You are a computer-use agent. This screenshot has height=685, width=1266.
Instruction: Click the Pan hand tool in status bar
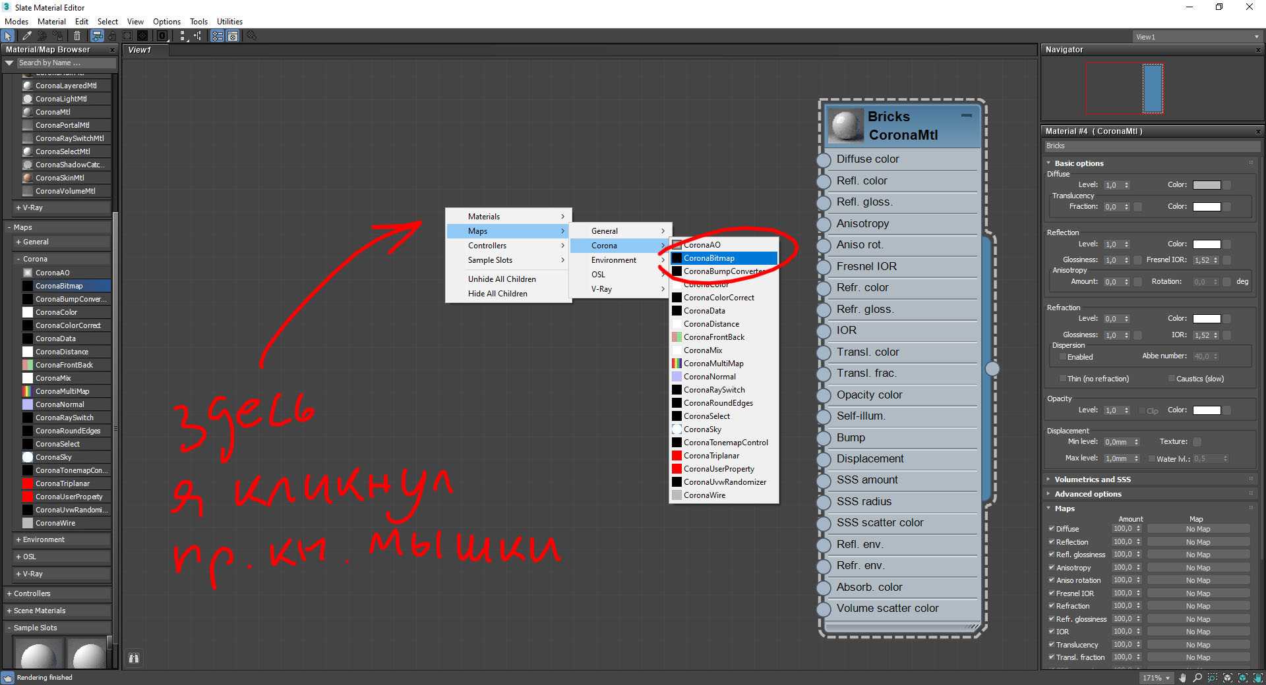click(1183, 678)
